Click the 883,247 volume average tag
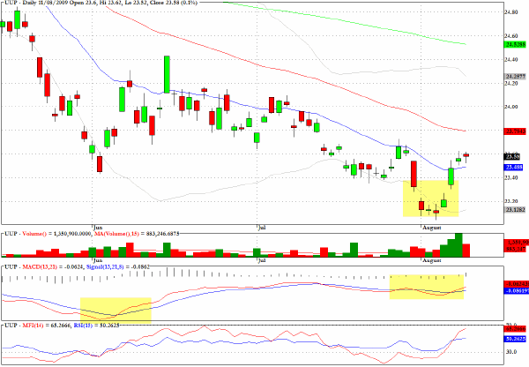529x367 pixels. click(515, 249)
